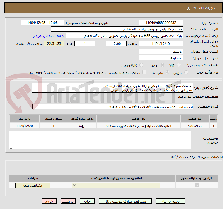Click the جزئیات اطلاعات نیاز page title
This screenshot has width=223, height=209.
tap(201, 8)
